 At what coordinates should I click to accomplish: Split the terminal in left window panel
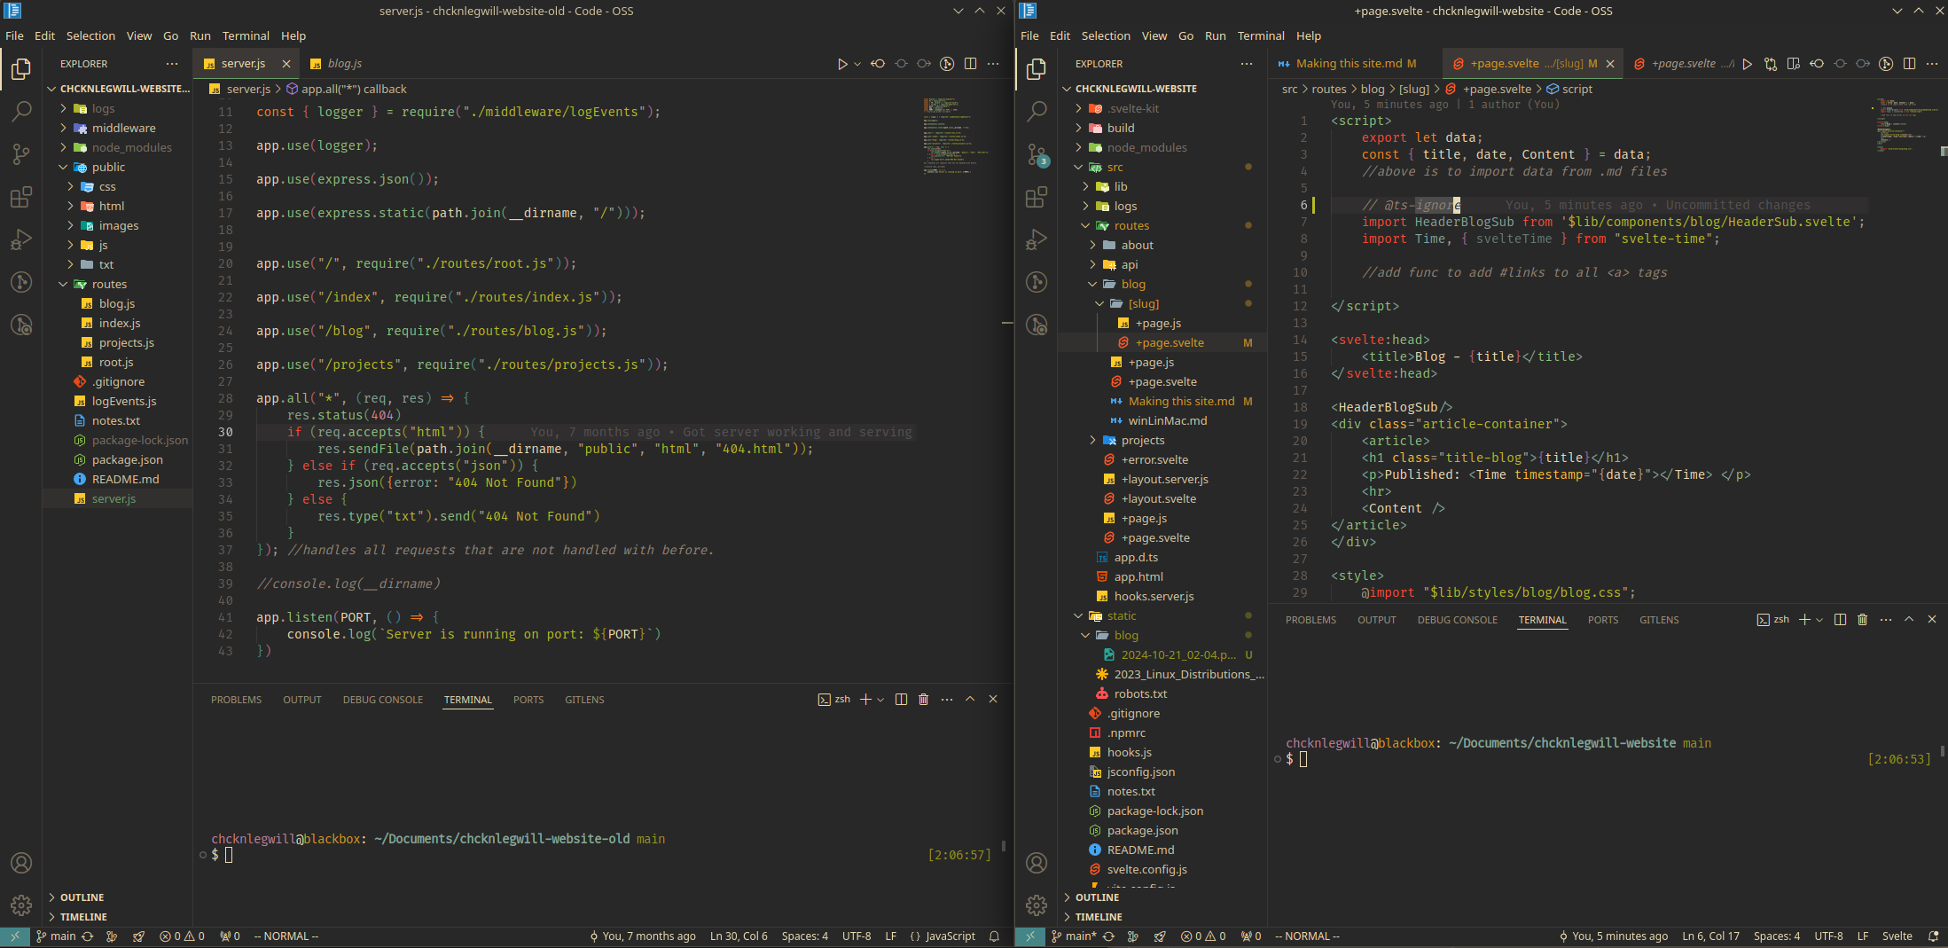coord(901,700)
